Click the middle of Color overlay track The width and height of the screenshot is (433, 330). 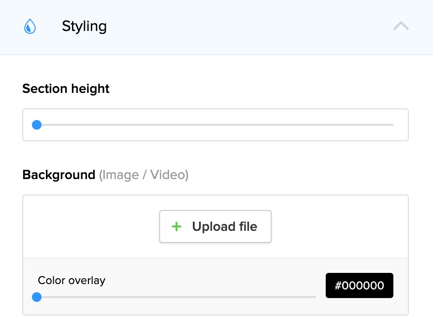tap(176, 297)
